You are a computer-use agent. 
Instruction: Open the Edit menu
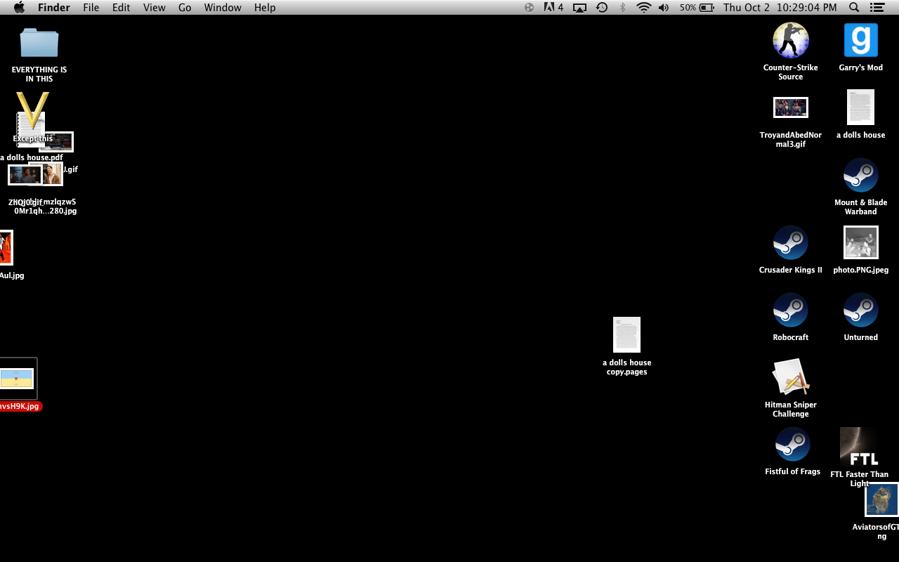click(x=122, y=8)
